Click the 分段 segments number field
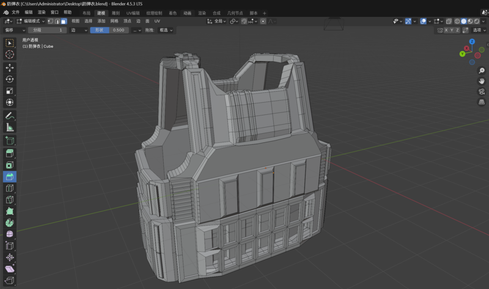Image resolution: width=489 pixels, height=289 pixels. [x=47, y=30]
